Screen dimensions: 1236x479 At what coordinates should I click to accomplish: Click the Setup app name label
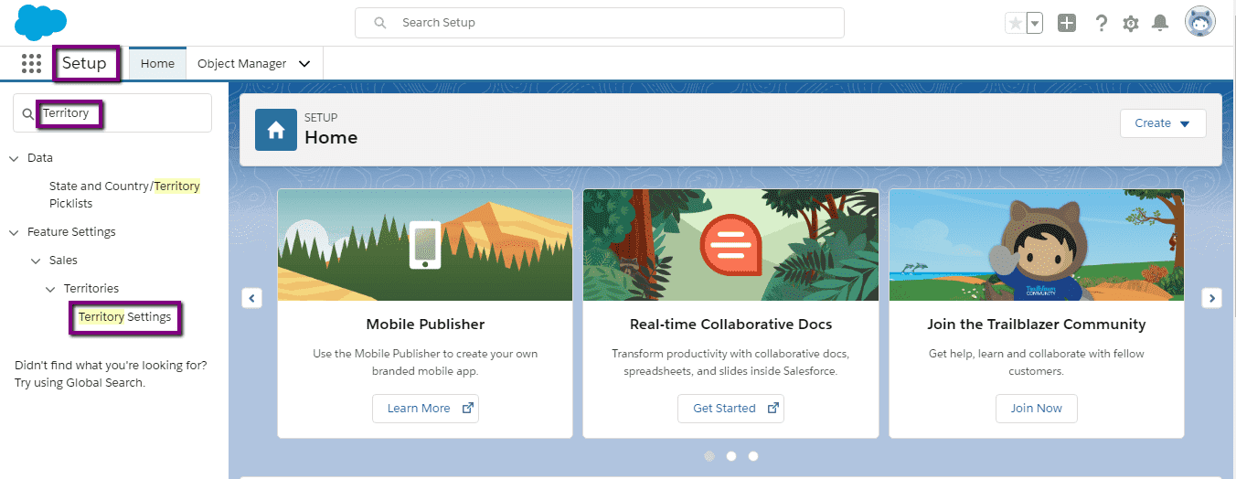[x=84, y=64]
